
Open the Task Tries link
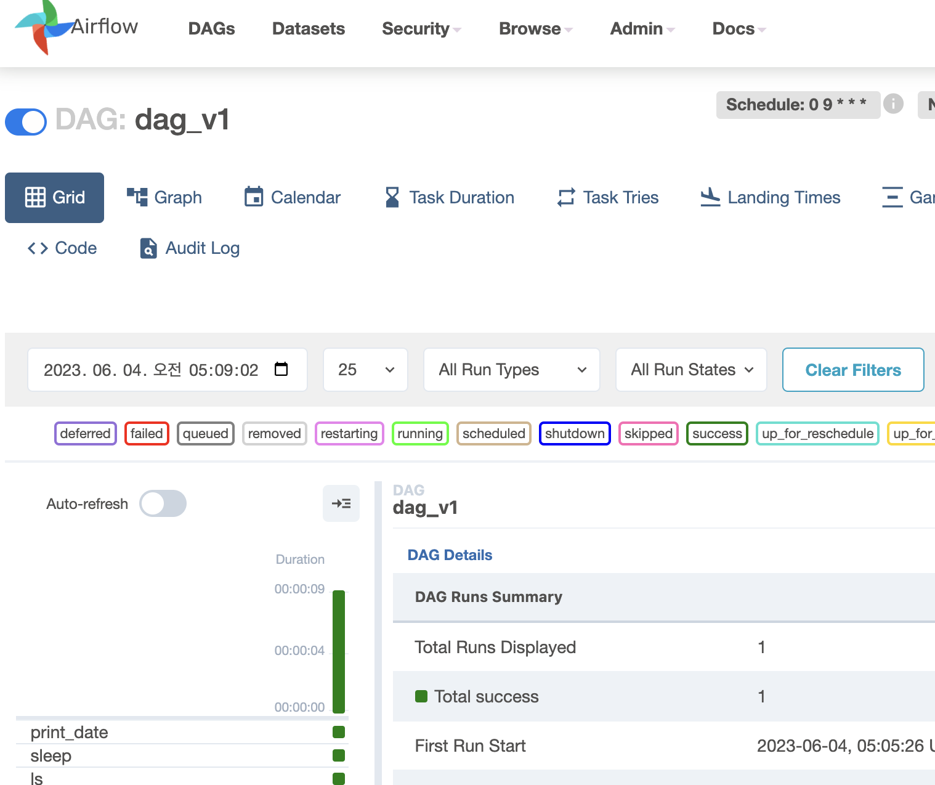click(x=609, y=197)
